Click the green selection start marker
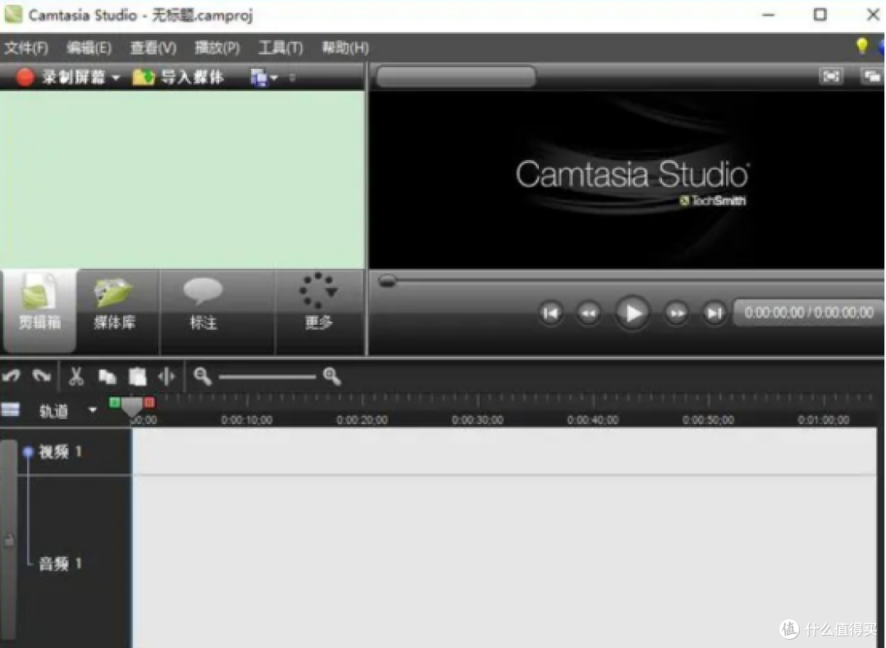 (115, 403)
